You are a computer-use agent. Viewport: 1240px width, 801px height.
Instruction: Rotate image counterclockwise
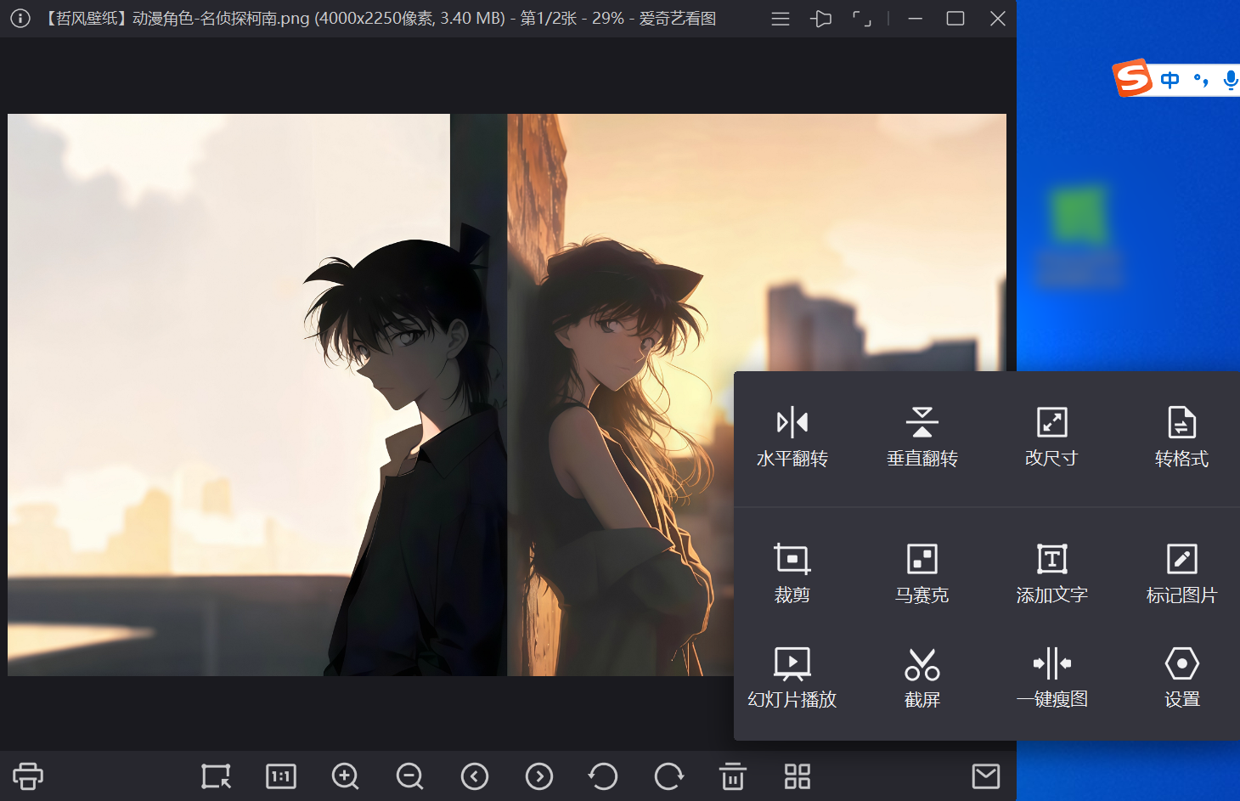(603, 776)
